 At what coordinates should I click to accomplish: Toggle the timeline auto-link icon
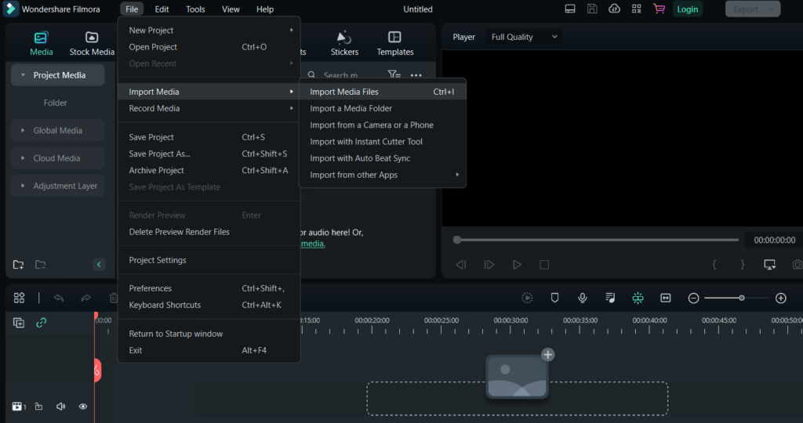41,323
